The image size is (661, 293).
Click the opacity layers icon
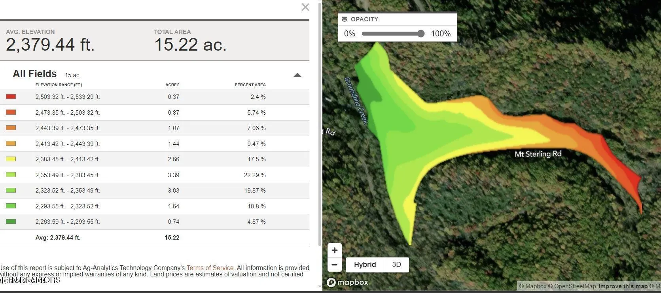[x=345, y=19]
